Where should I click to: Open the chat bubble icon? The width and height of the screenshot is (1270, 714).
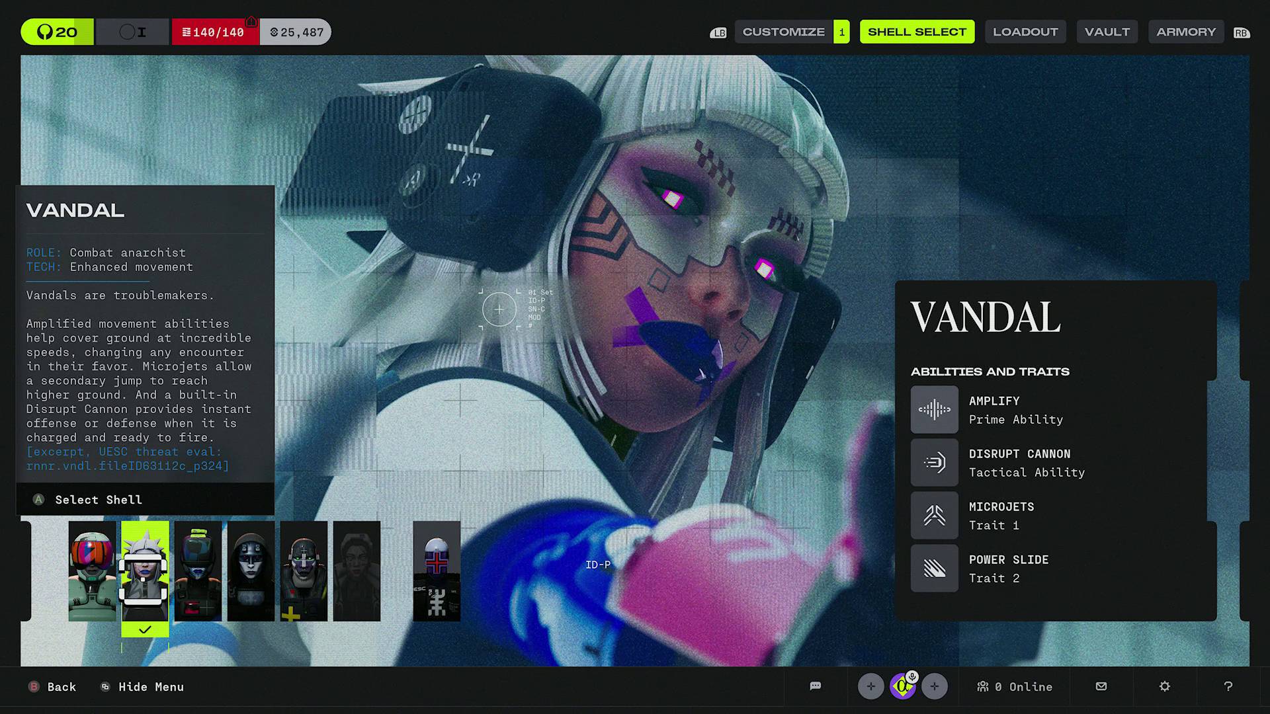click(816, 686)
